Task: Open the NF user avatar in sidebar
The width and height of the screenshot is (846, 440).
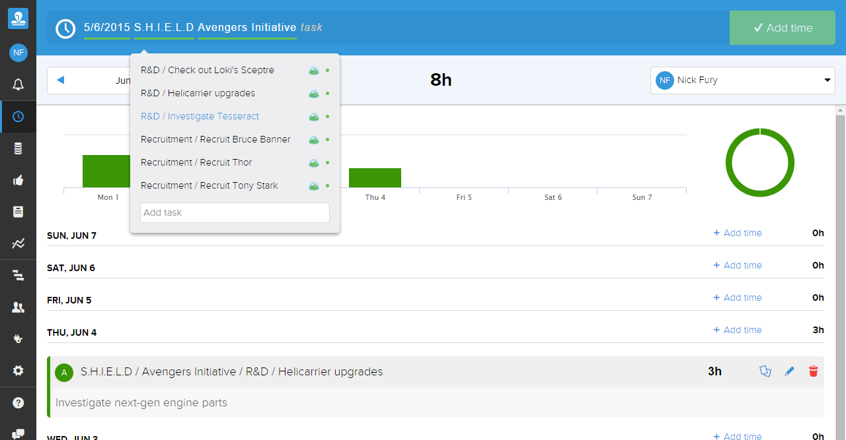Action: pyautogui.click(x=19, y=52)
